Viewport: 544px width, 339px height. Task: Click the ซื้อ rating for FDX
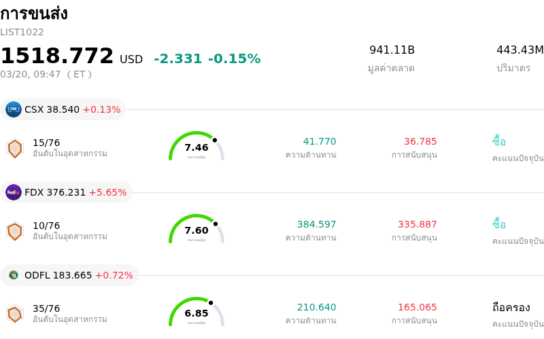pos(499,224)
